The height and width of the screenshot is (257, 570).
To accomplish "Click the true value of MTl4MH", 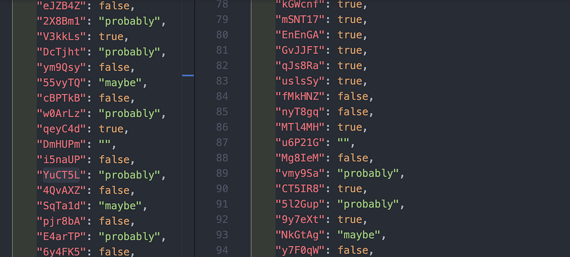I will pyautogui.click(x=350, y=127).
